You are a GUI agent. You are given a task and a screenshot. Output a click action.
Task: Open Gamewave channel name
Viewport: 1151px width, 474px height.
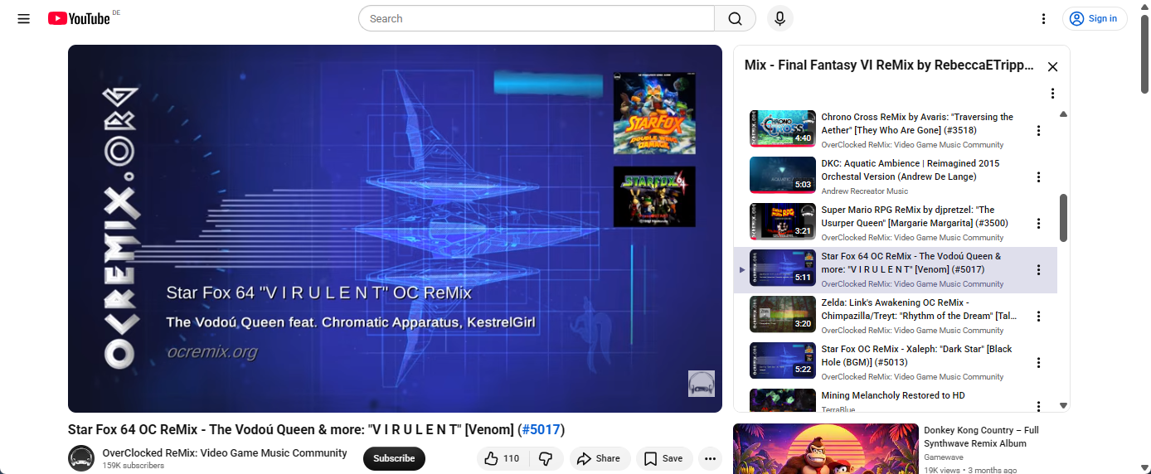click(944, 457)
